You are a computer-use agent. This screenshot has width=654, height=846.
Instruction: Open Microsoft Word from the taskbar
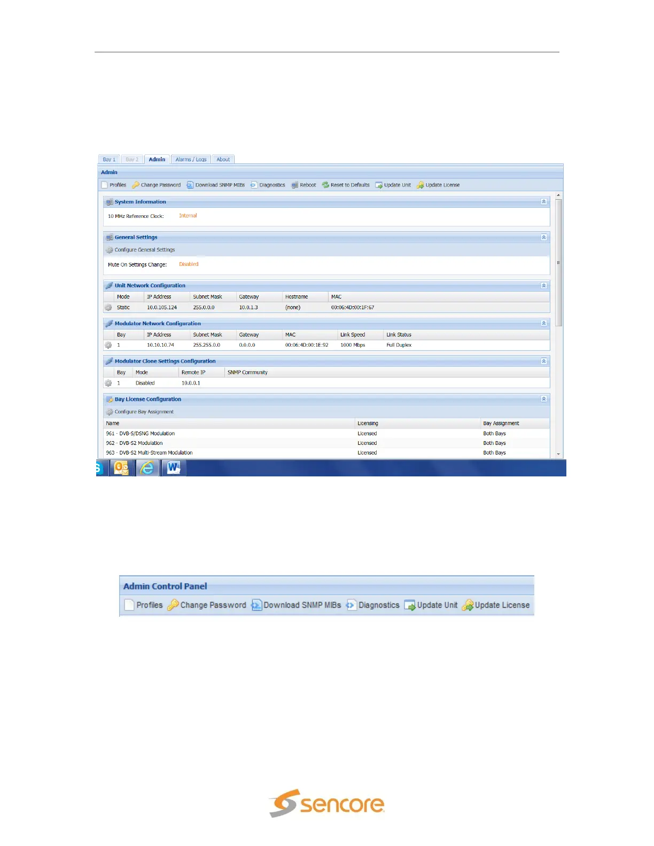[x=173, y=468]
